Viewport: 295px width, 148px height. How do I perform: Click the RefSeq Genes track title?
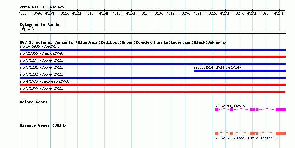[34, 102]
